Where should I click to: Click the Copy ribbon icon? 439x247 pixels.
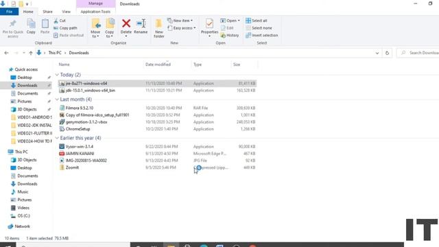[31, 27]
